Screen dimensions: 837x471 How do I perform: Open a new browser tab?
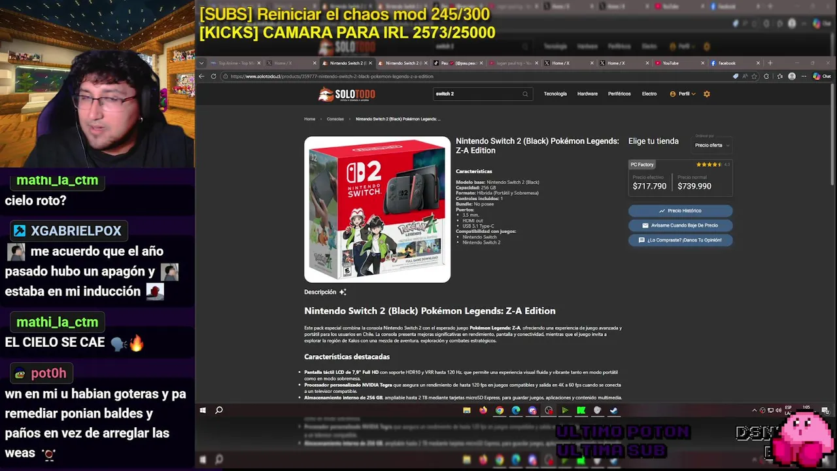pyautogui.click(x=770, y=63)
